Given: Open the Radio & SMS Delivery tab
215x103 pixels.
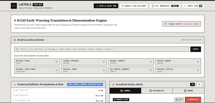Looking at the screenshot, I should pos(134,6).
